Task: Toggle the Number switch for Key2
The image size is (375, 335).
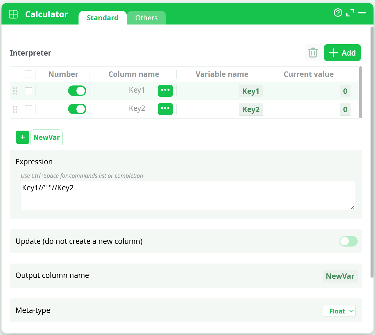Action: click(77, 109)
